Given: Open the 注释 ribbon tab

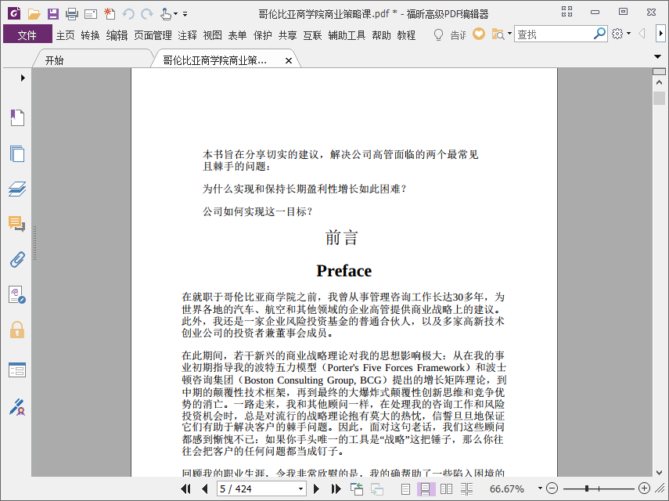Looking at the screenshot, I should pyautogui.click(x=187, y=35).
